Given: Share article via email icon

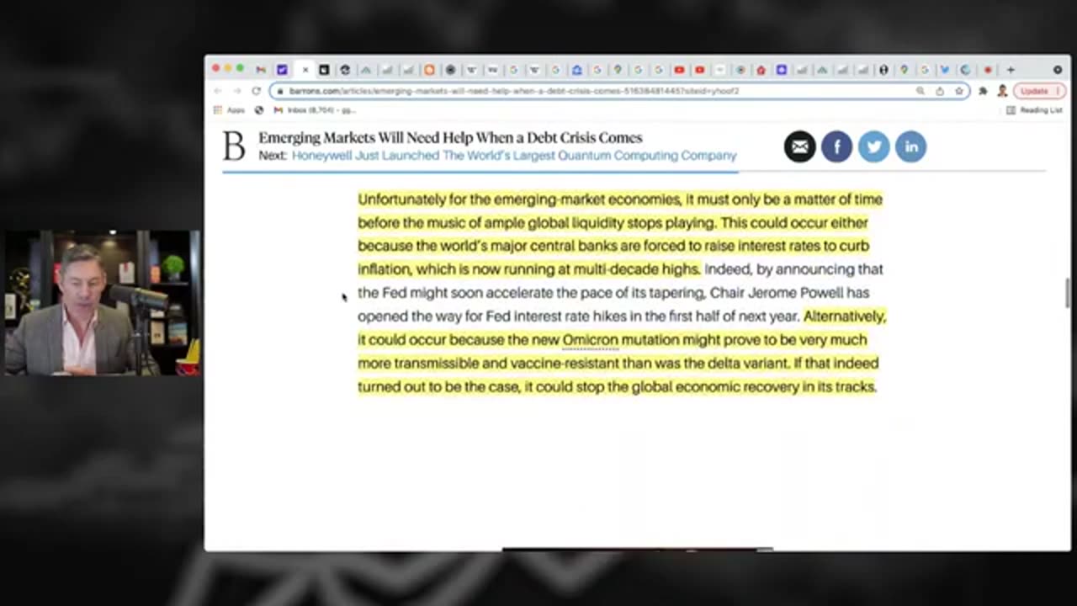Looking at the screenshot, I should 799,146.
